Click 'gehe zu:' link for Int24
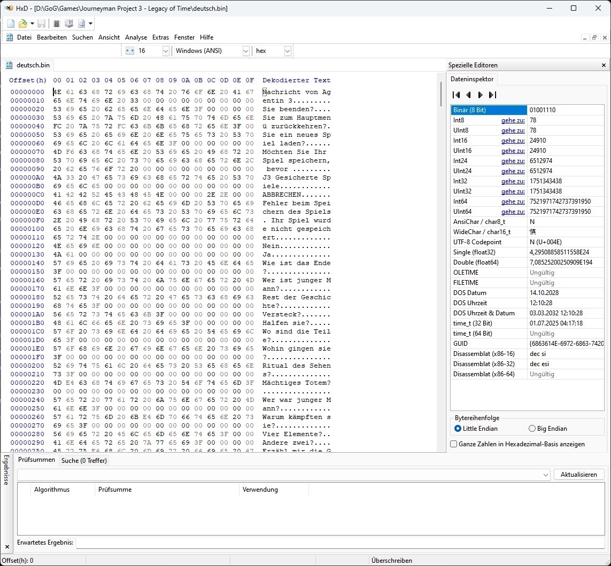Screen dimensions: 611x566 tap(513, 161)
